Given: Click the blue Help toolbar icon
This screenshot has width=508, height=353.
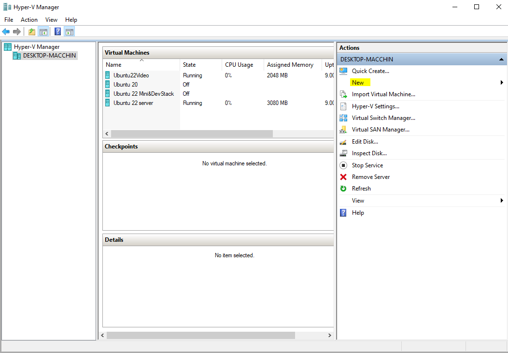Looking at the screenshot, I should click(57, 32).
